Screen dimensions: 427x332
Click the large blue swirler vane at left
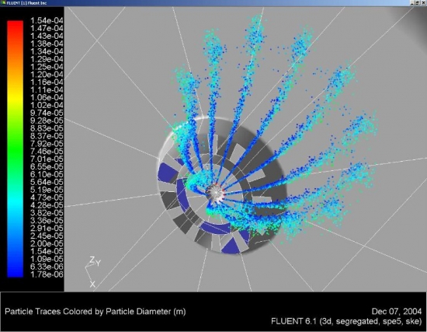pyautogui.click(x=167, y=173)
